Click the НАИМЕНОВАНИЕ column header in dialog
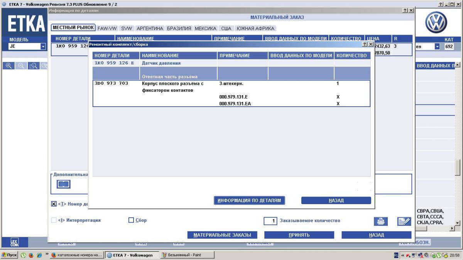The height and width of the screenshot is (260, 463). coord(178,55)
